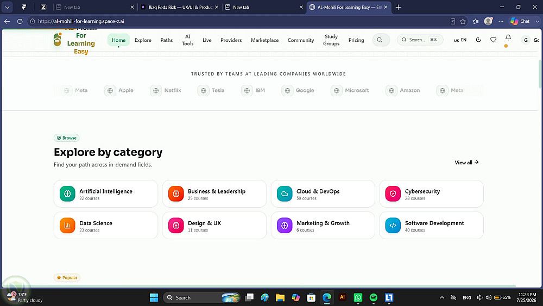This screenshot has height=306, width=543.
Task: Choose the Data Science chart icon card
Action: click(x=106, y=226)
